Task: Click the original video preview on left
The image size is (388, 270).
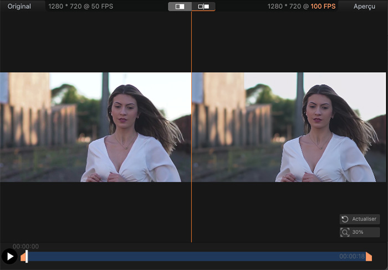Action: point(95,127)
